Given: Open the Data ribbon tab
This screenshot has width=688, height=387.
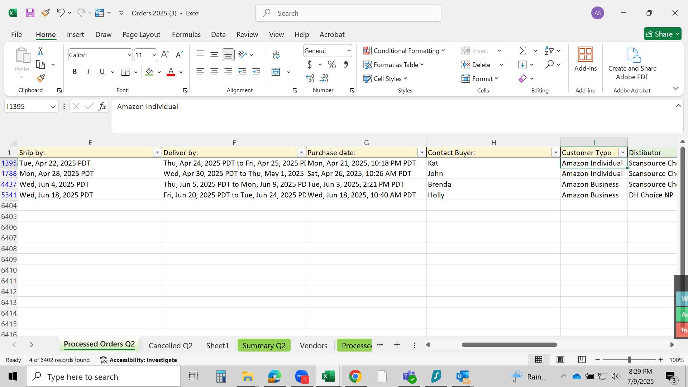Looking at the screenshot, I should (x=218, y=34).
